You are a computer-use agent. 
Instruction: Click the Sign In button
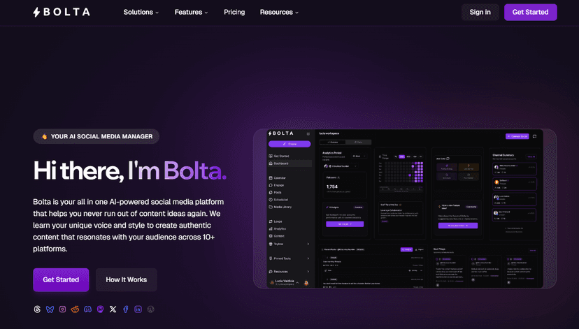(x=480, y=12)
